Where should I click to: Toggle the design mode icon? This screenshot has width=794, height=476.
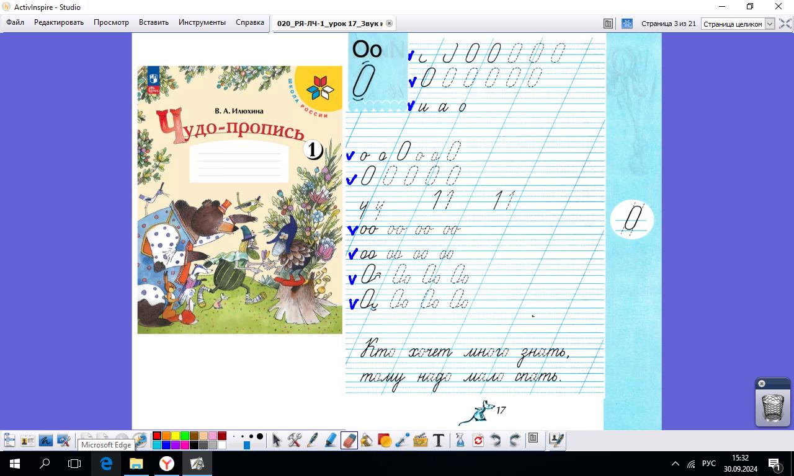click(x=556, y=439)
